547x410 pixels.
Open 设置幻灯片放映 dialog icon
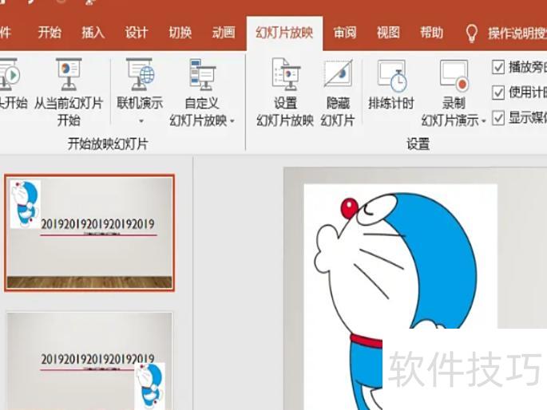(x=286, y=74)
